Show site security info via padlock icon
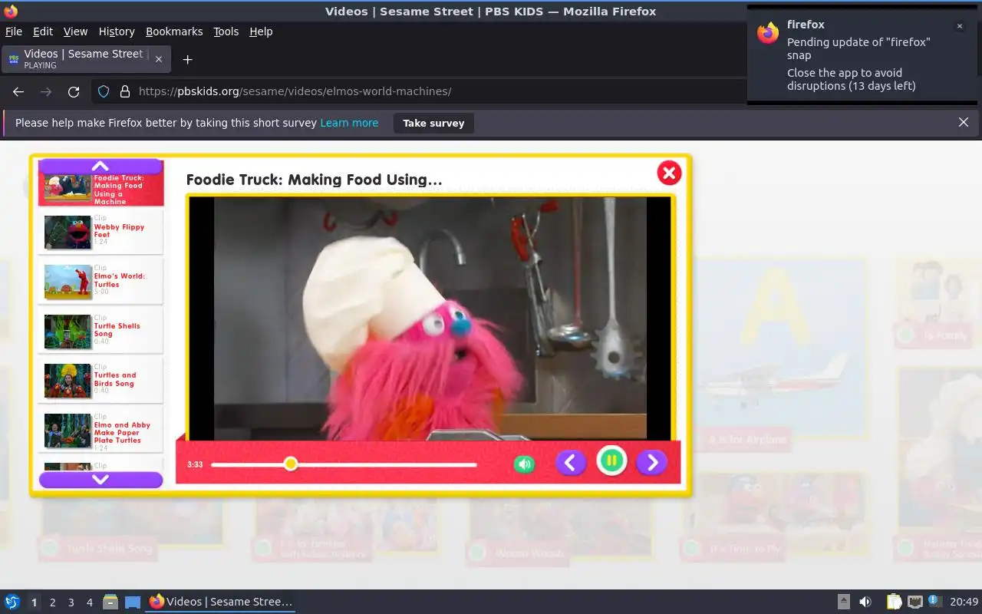 124,91
